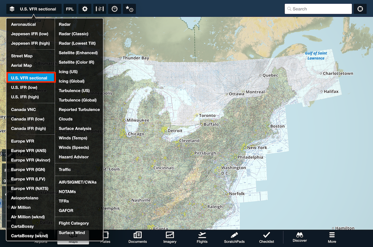Toggle Reported Turbulence overlay

tap(79, 110)
